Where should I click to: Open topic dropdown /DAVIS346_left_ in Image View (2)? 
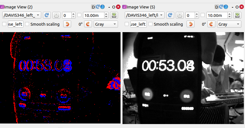point(21,15)
